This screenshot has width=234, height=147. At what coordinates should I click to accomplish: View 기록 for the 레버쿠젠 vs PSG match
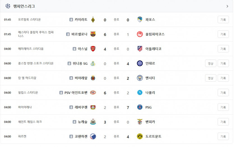point(223,107)
